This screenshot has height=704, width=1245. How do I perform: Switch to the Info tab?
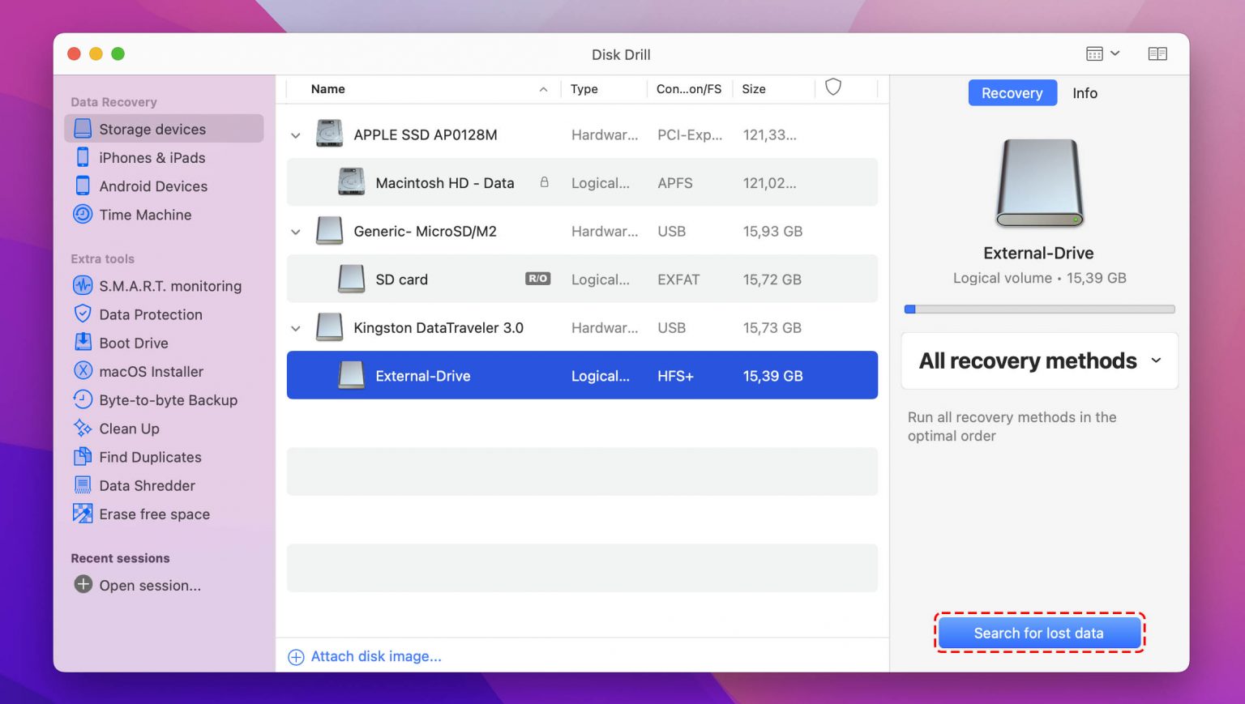1085,93
